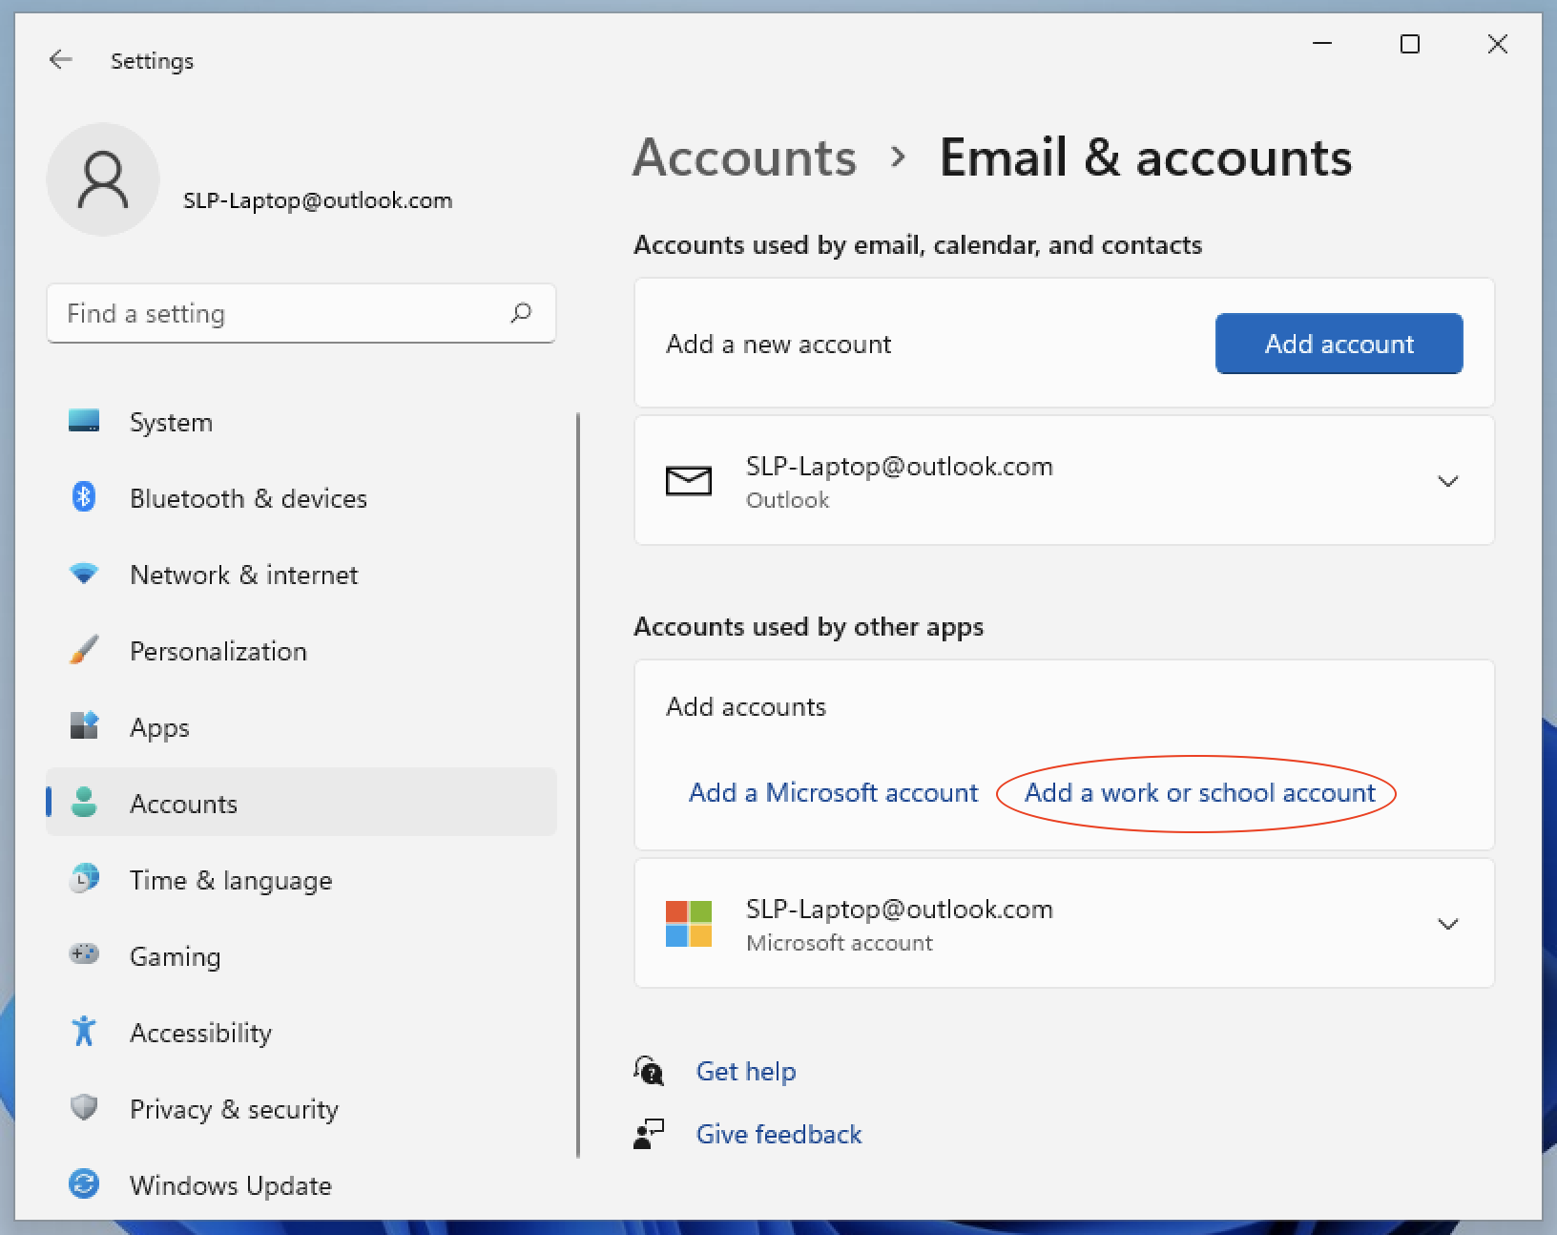Image resolution: width=1557 pixels, height=1235 pixels.
Task: Click the Find a setting search box
Action: click(x=301, y=313)
